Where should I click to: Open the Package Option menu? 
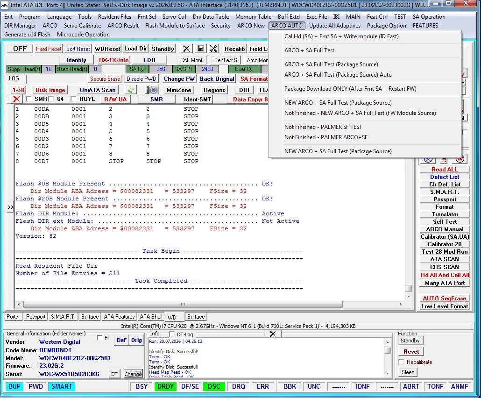pyautogui.click(x=386, y=26)
